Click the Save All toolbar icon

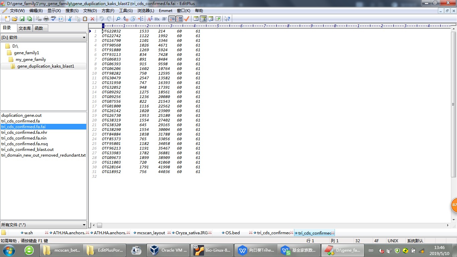pos(29,19)
